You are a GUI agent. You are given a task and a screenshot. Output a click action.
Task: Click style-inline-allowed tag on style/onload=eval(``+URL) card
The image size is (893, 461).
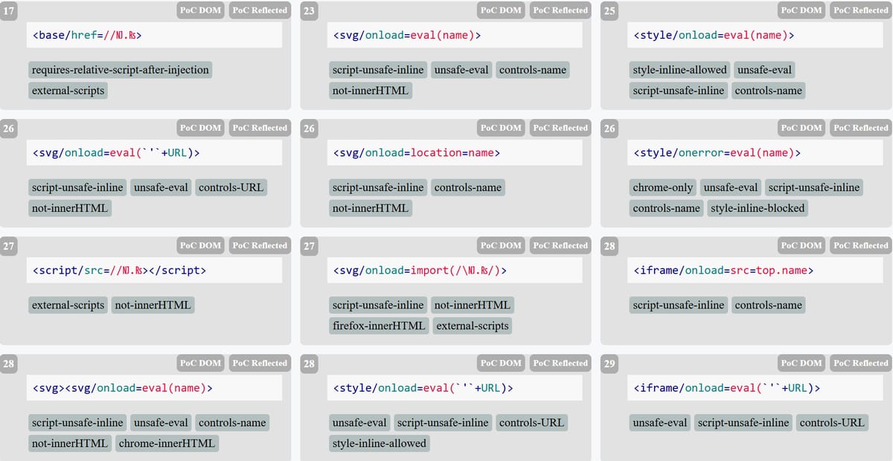pyautogui.click(x=380, y=443)
